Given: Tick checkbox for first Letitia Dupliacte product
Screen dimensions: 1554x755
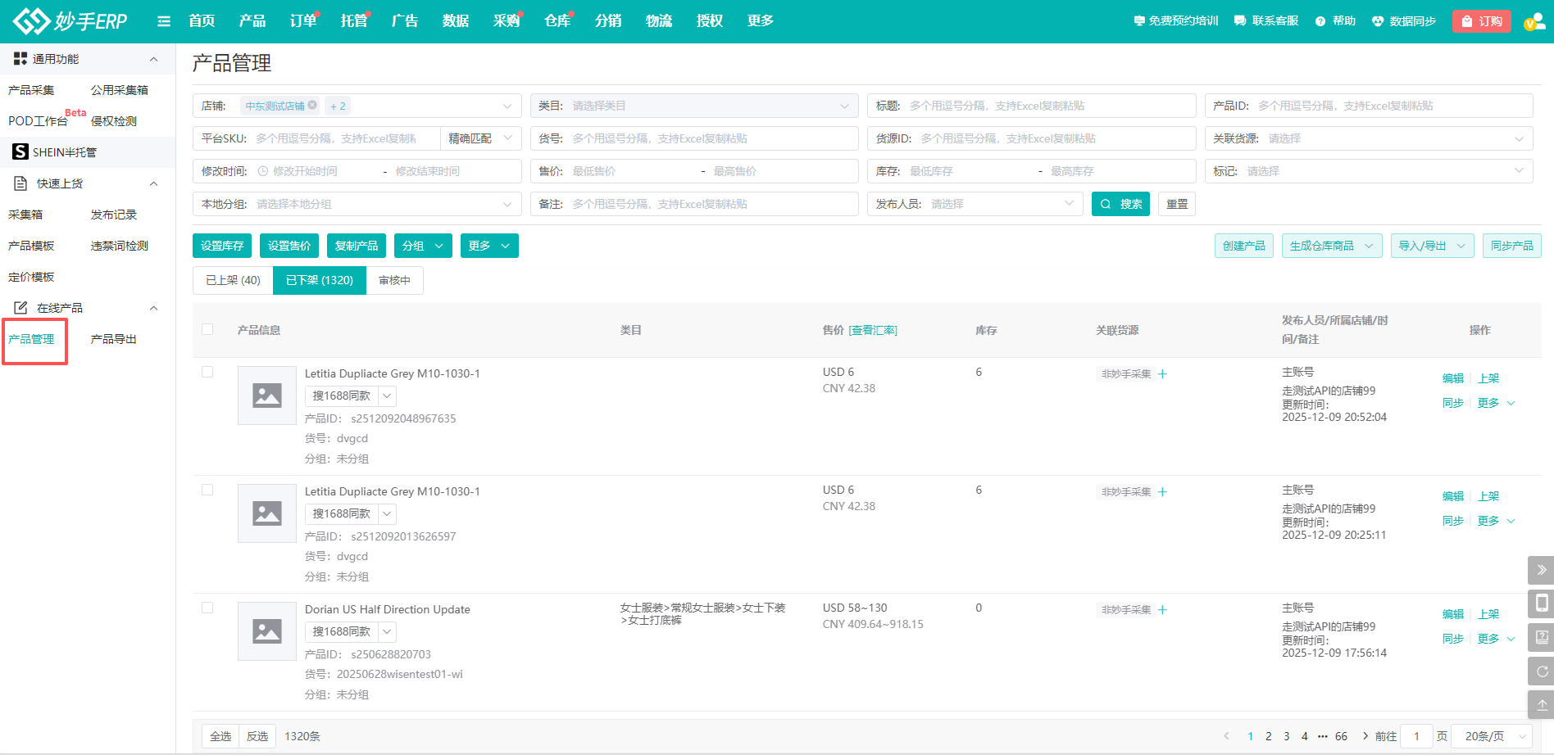Looking at the screenshot, I should pos(207,372).
